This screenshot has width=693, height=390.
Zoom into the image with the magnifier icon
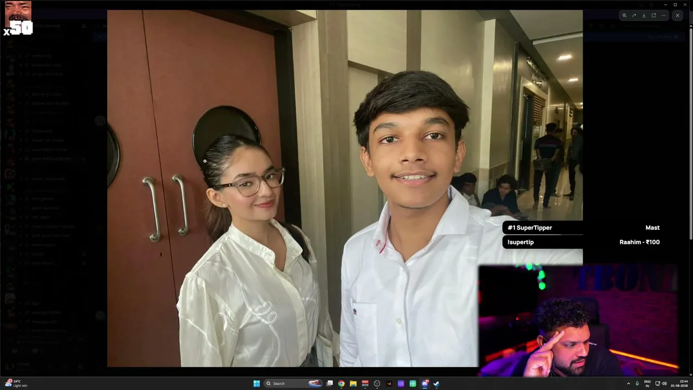point(624,16)
